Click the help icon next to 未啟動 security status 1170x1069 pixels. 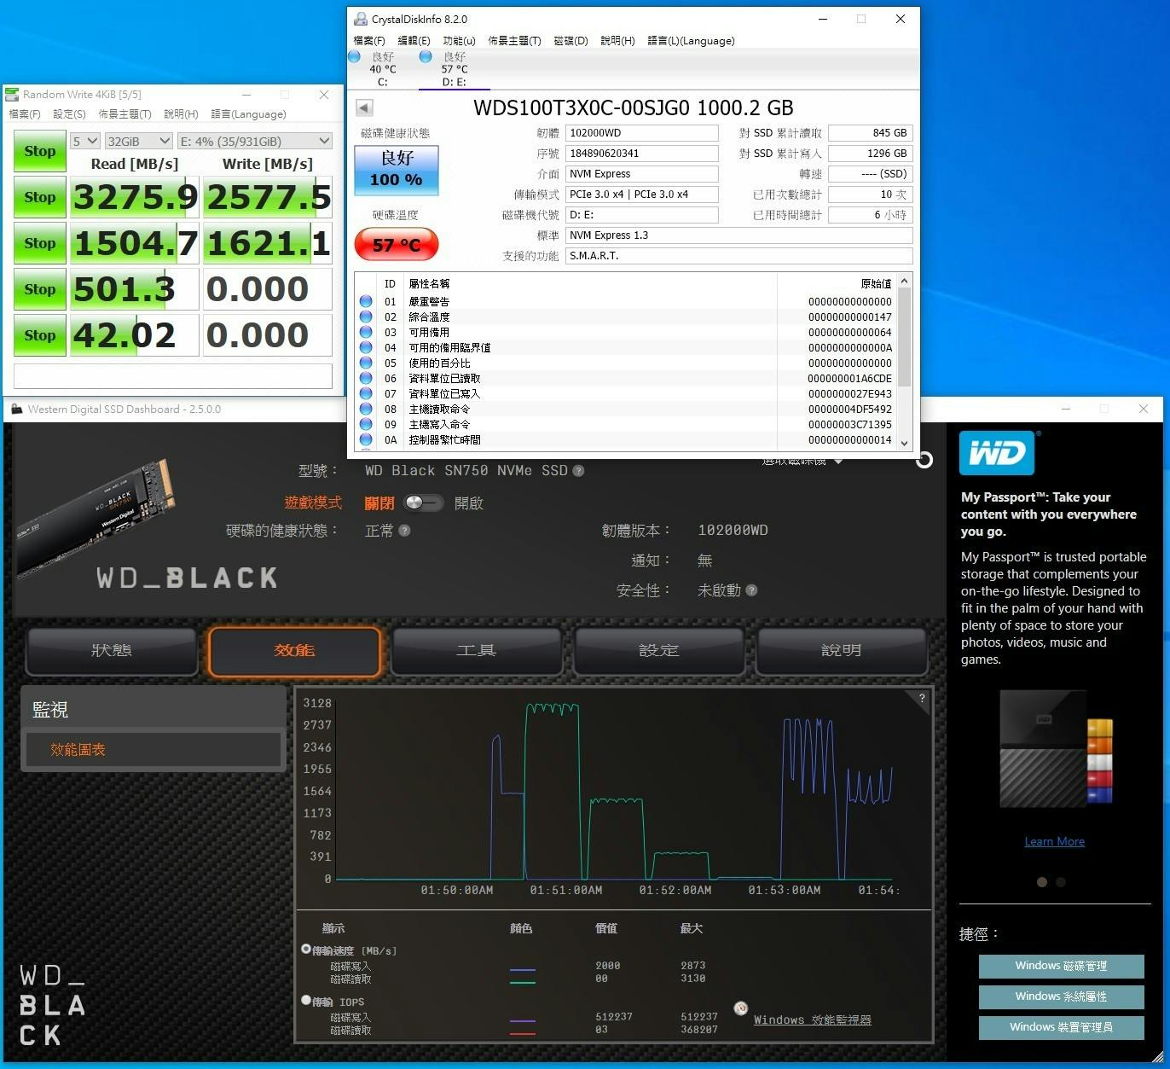pos(751,590)
